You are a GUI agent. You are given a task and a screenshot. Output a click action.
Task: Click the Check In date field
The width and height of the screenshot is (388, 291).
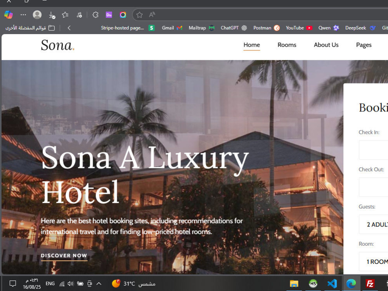(373, 150)
